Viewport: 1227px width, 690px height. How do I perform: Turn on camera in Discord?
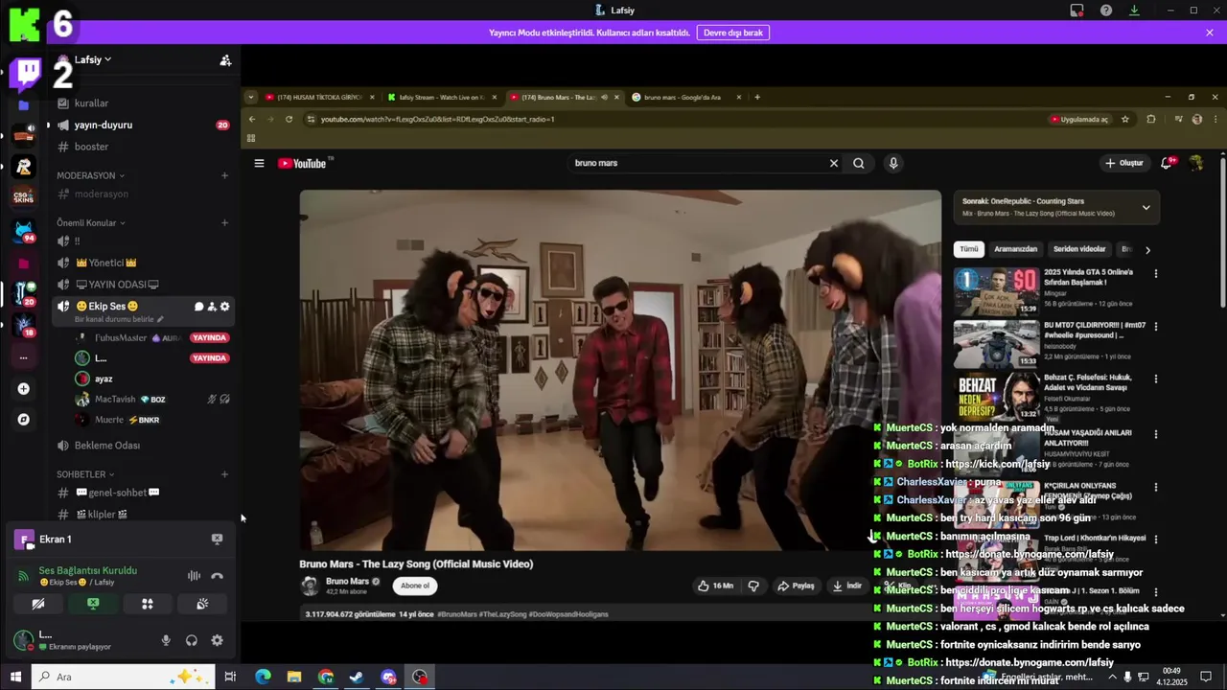point(38,605)
